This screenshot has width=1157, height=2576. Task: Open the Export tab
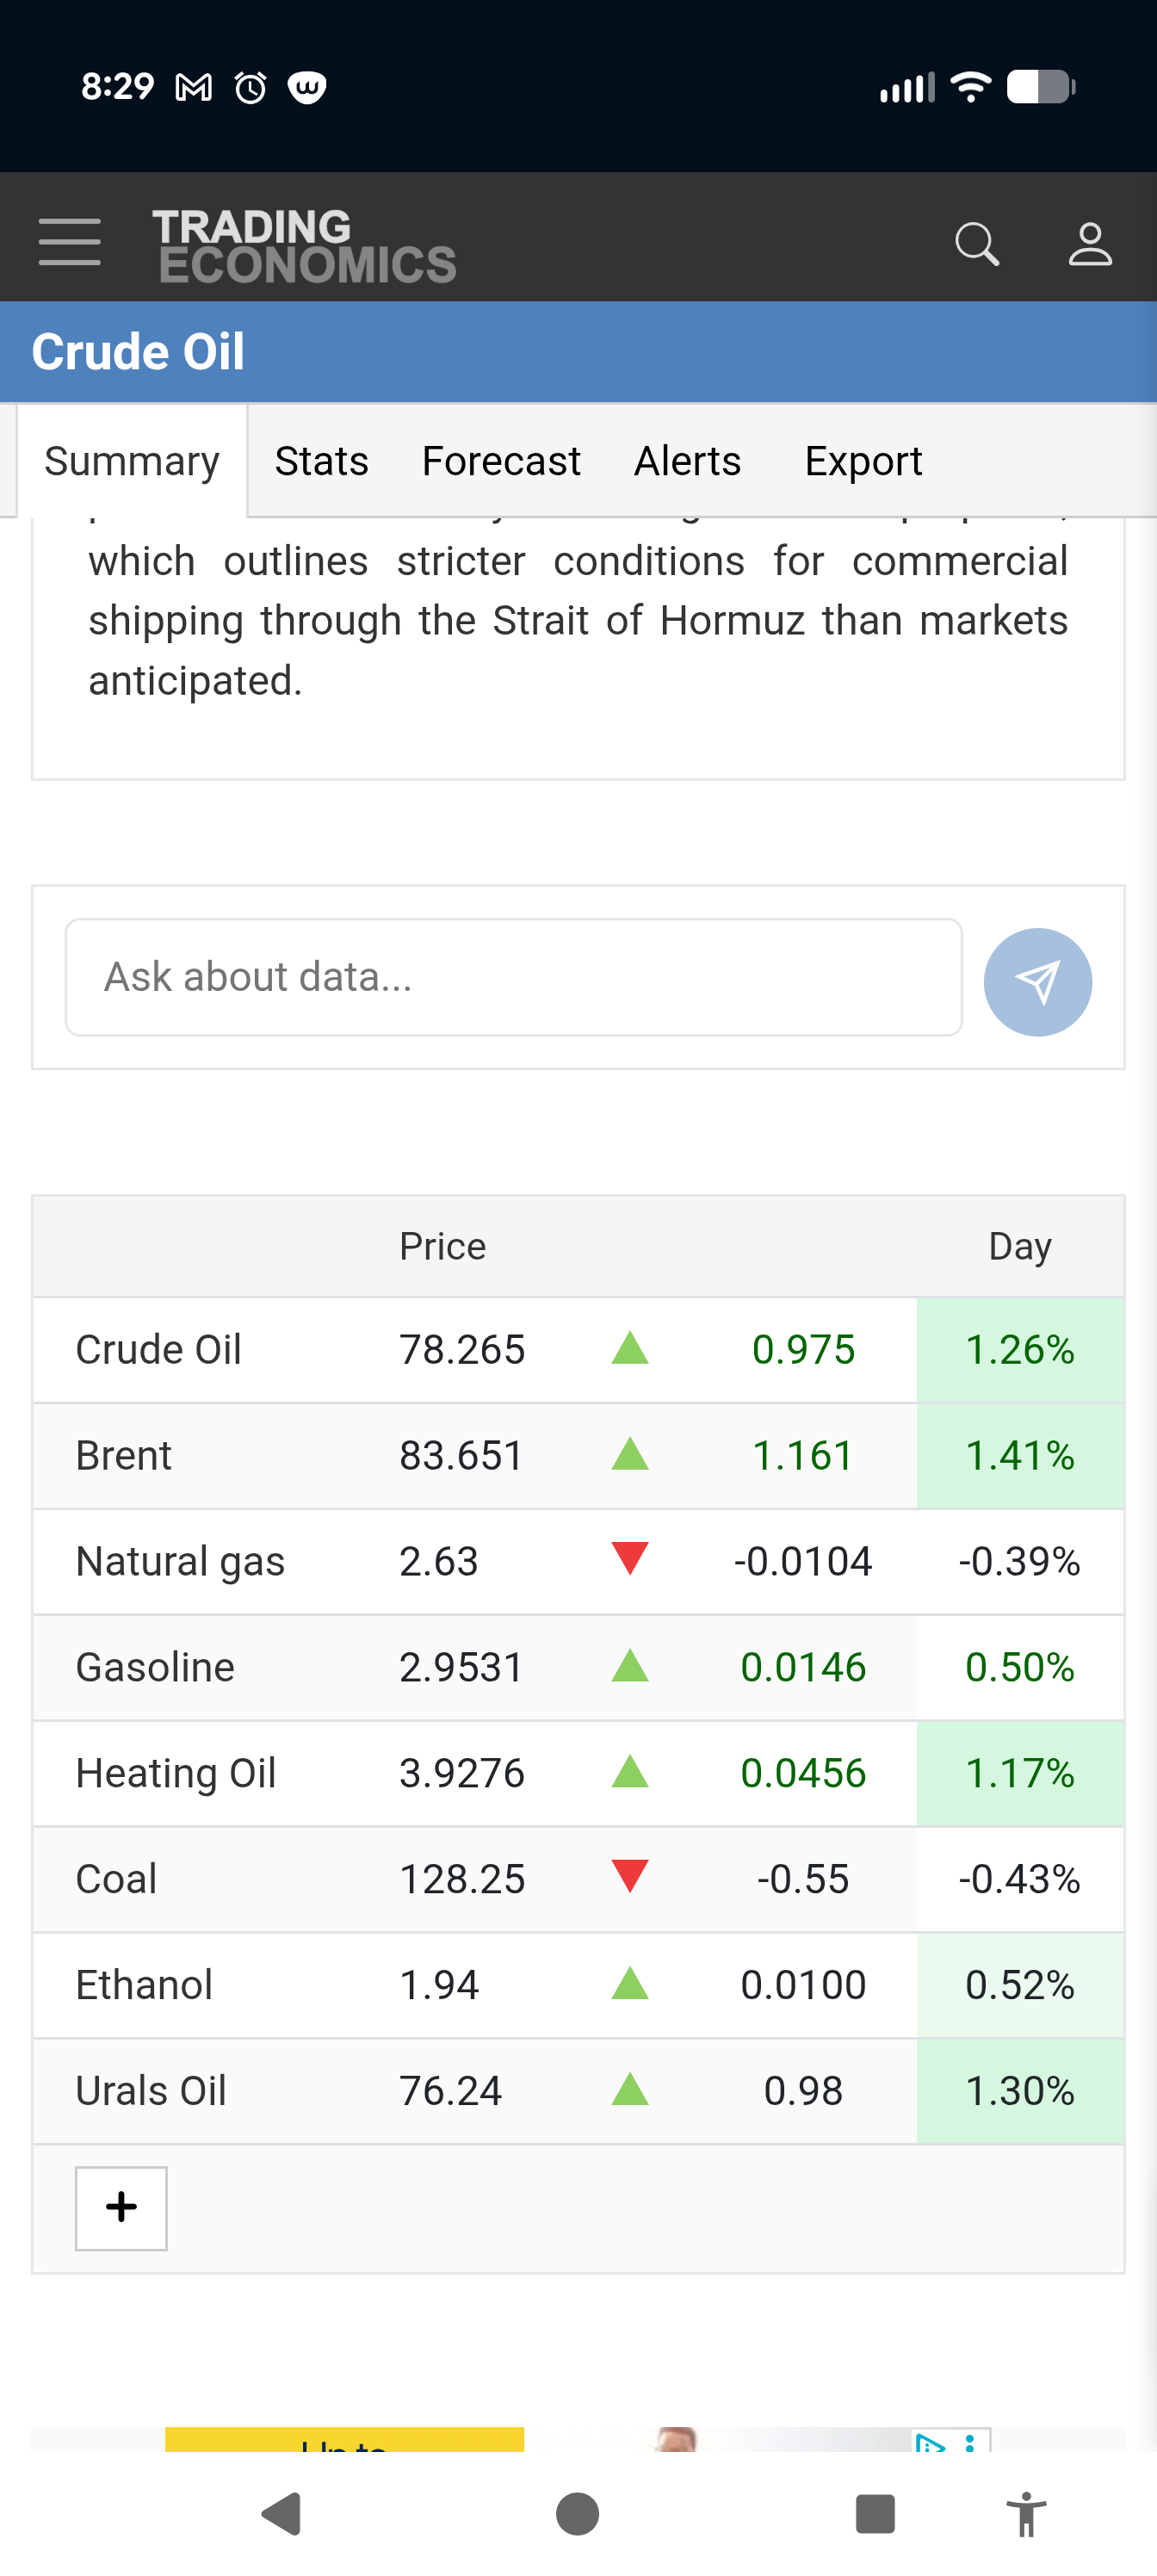tap(863, 461)
